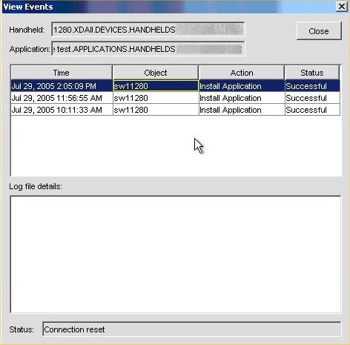Viewport: 350px width, 345px height.
Task: Click the Action column header
Action: pyautogui.click(x=242, y=73)
